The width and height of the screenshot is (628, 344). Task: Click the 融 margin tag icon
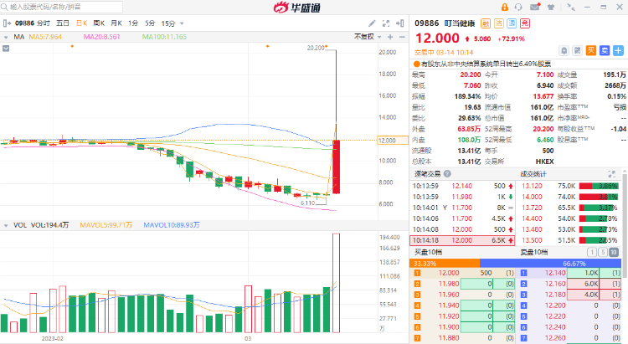coord(486,23)
